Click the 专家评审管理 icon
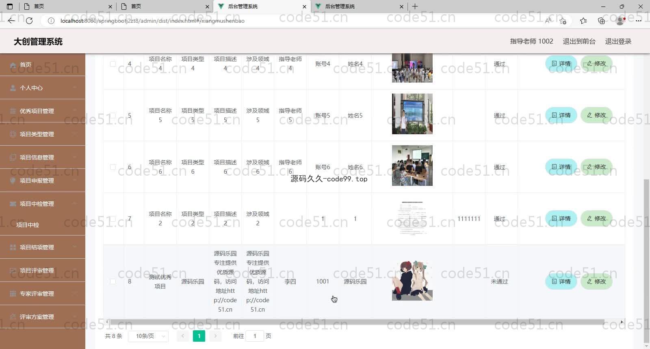The image size is (650, 349). click(x=13, y=294)
